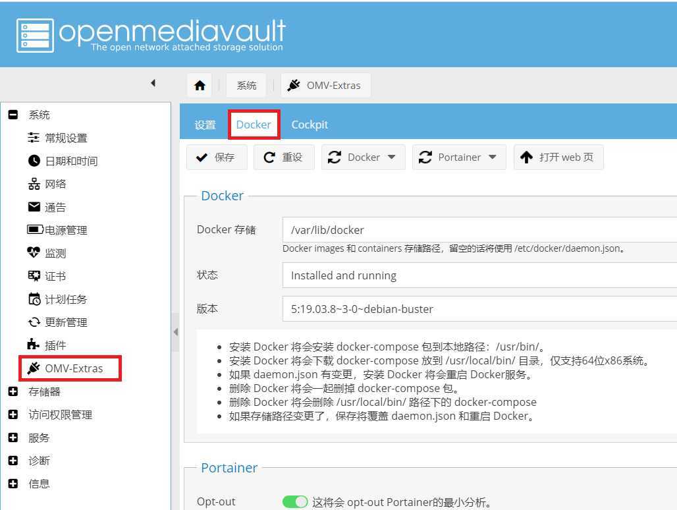This screenshot has height=510, width=677.
Task: Click the 状态 field showing Installed and running
Action: point(479,275)
